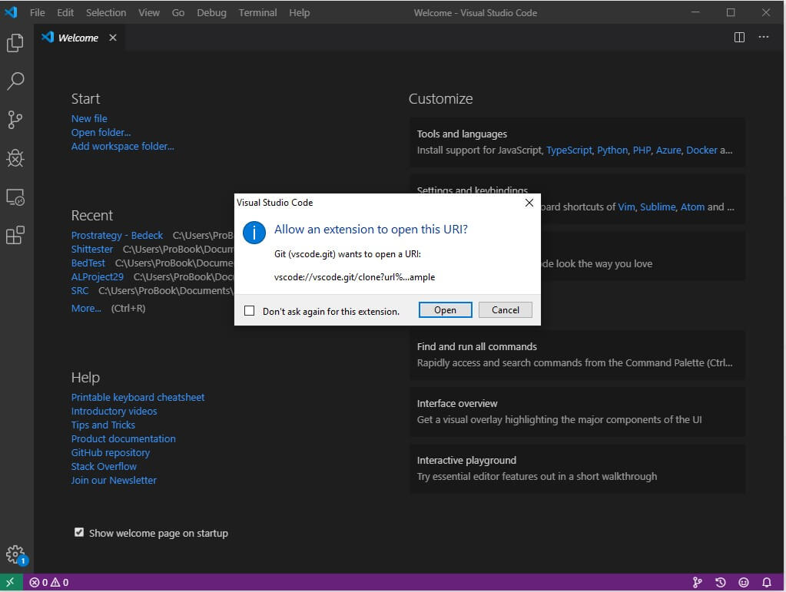Open recent project Shittester
This screenshot has width=786, height=592.
92,249
